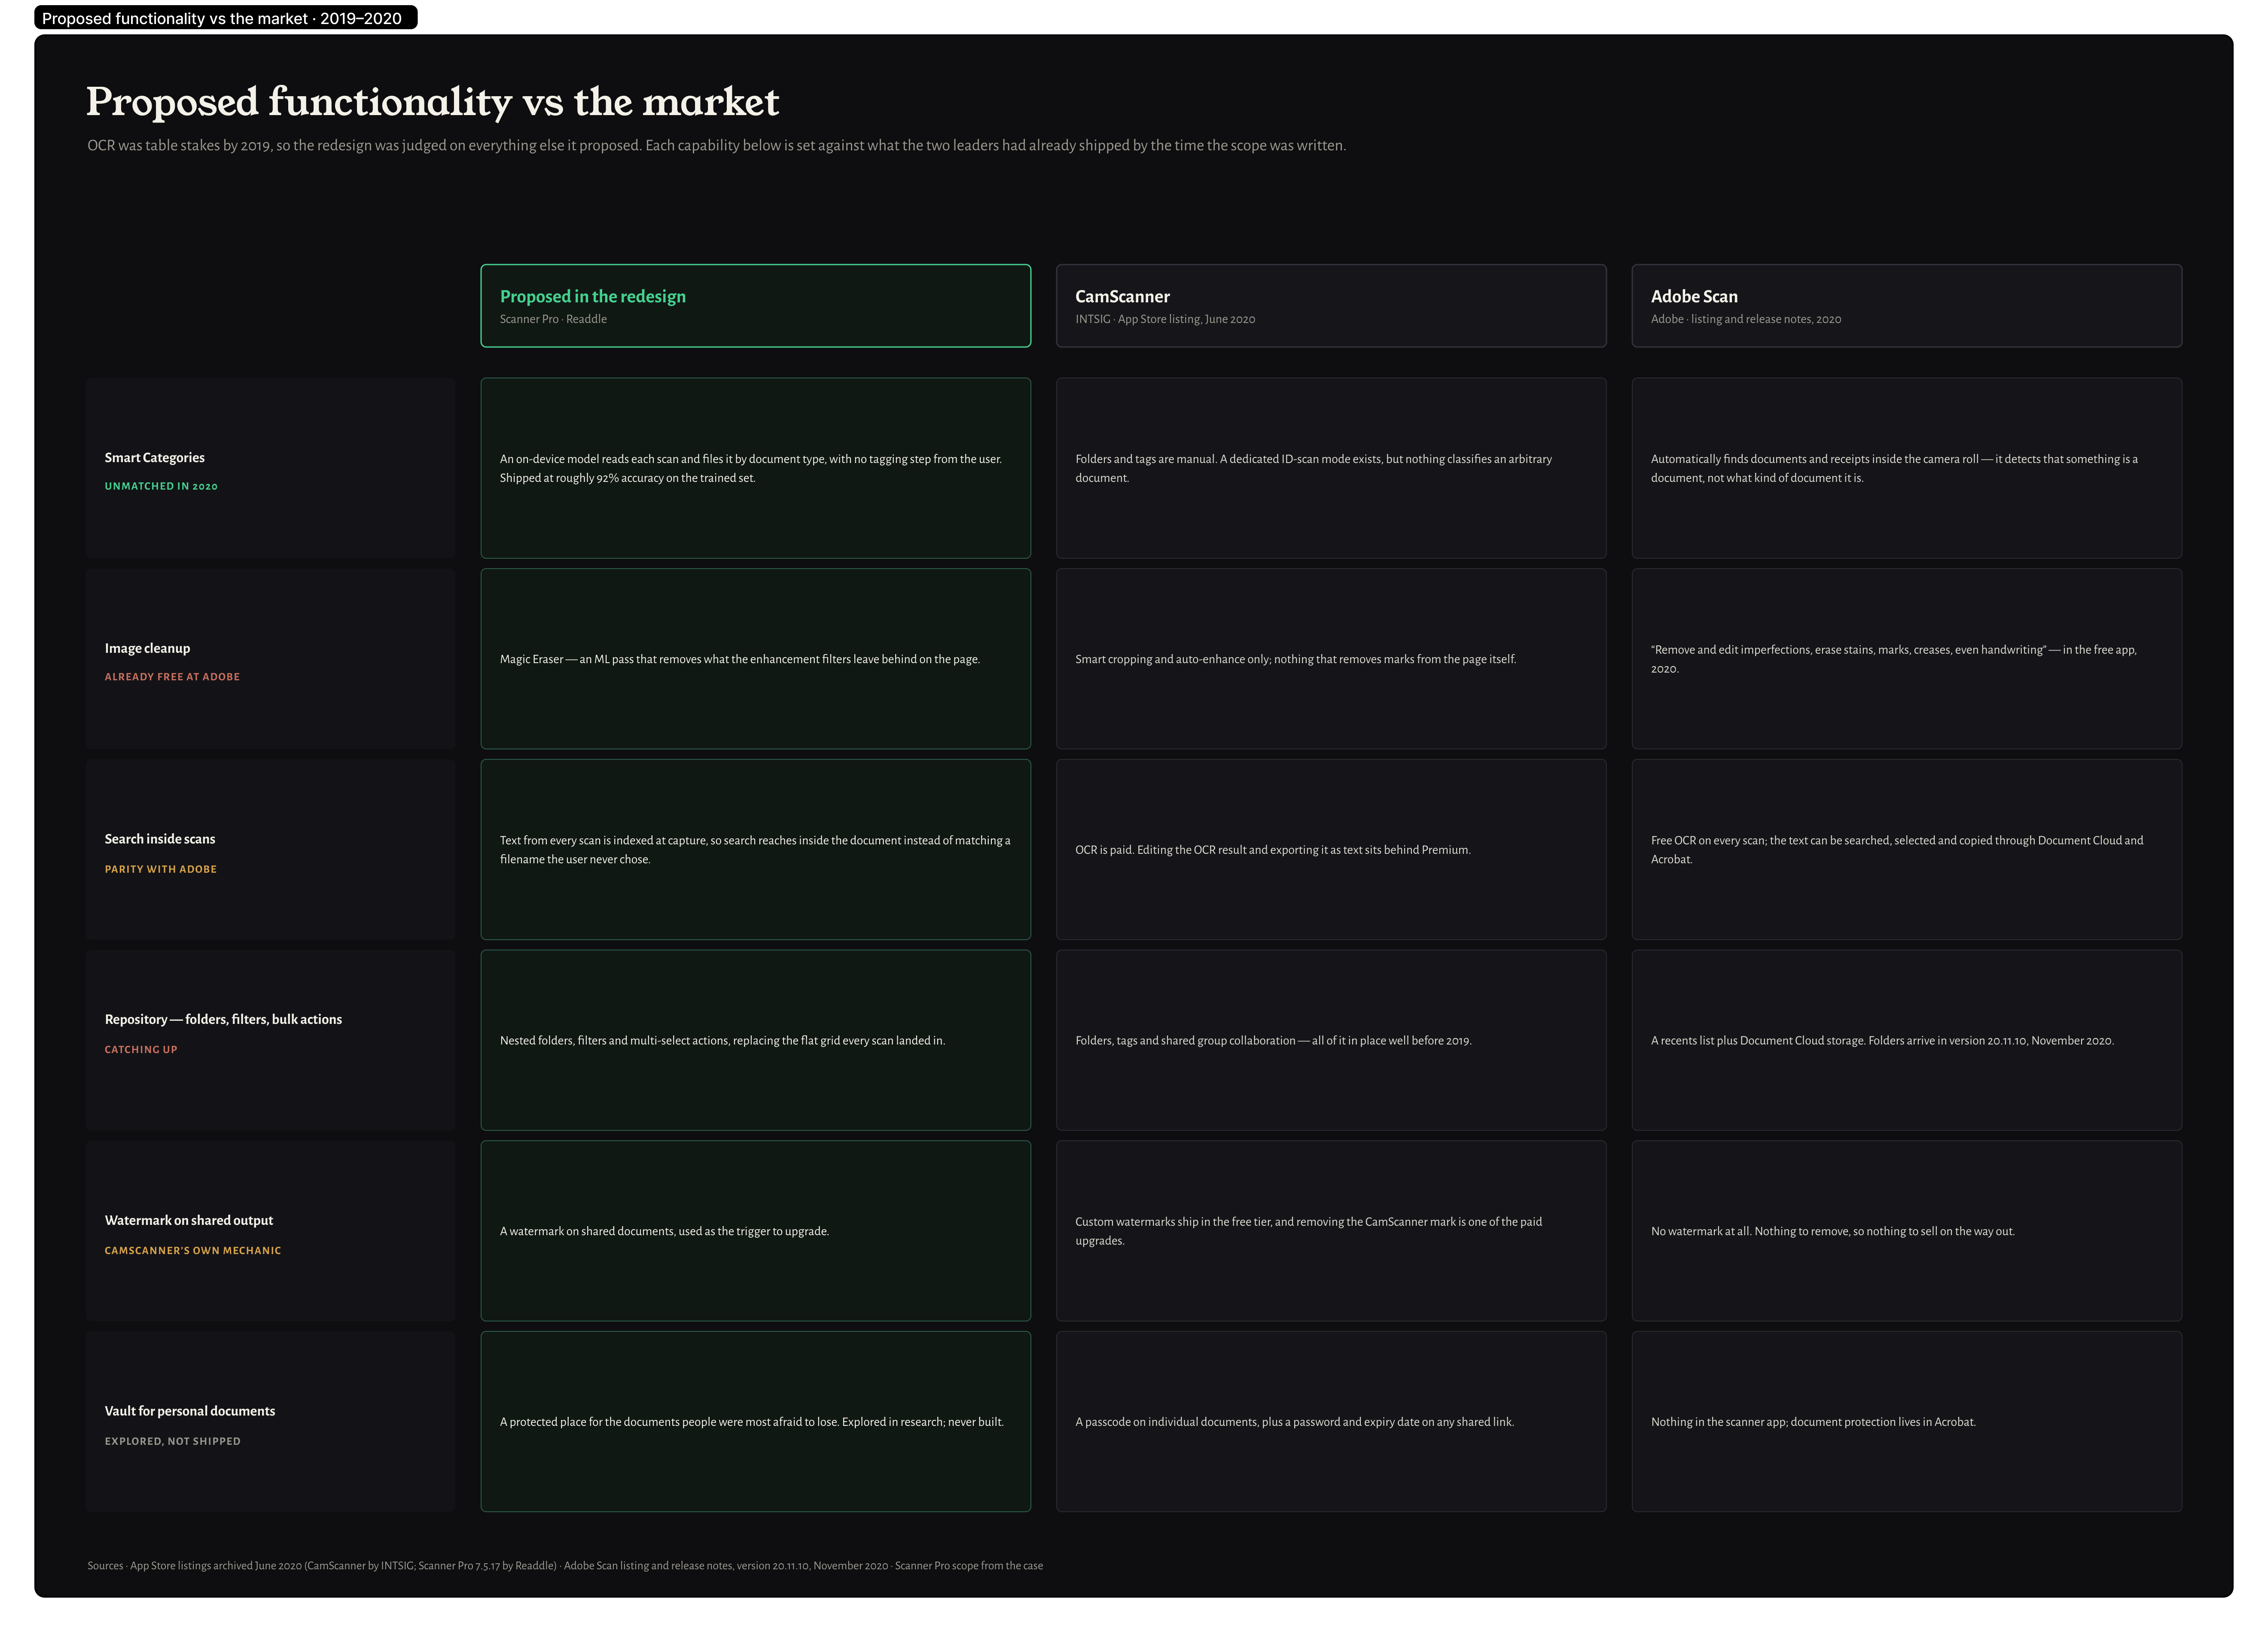The image size is (2268, 1632).
Task: Click the 'Proposed in the redesign' column header
Action: coord(755,306)
